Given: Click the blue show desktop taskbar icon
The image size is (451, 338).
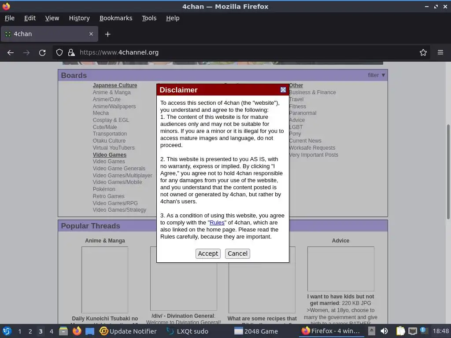Looking at the screenshot, I should tap(90, 331).
